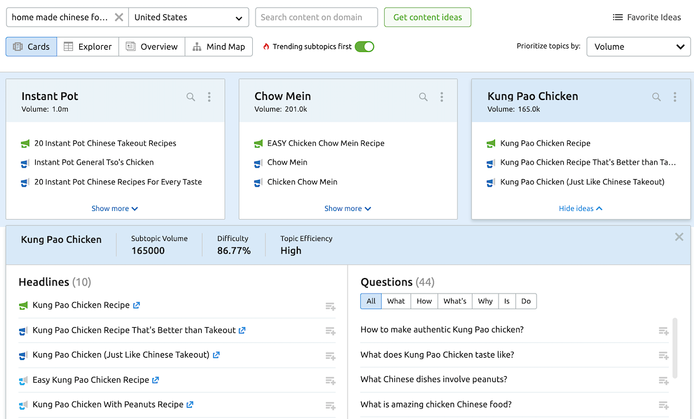Image resolution: width=694 pixels, height=419 pixels.
Task: Click the blue megaphone icon beside Instant Pot General Tso's
Action: click(x=25, y=163)
